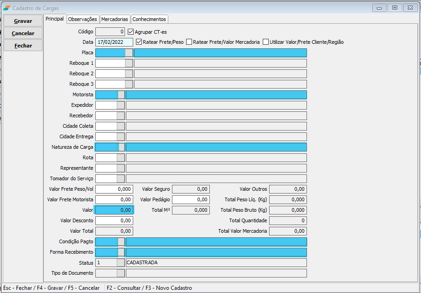
Task: Enable Utilizar Valor/Frete Cliente/Região option
Action: click(x=266, y=42)
